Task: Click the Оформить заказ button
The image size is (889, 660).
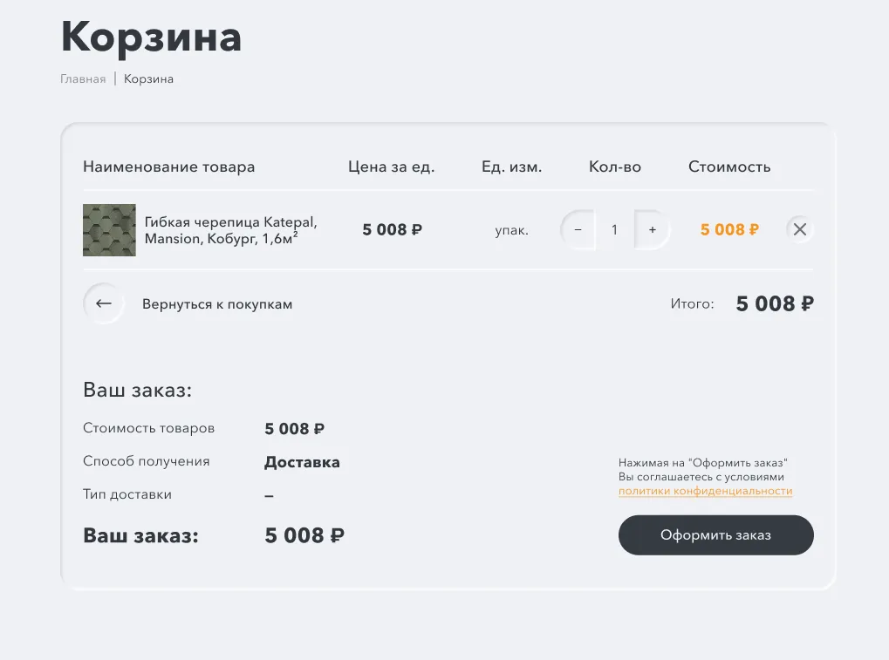Action: [716, 534]
